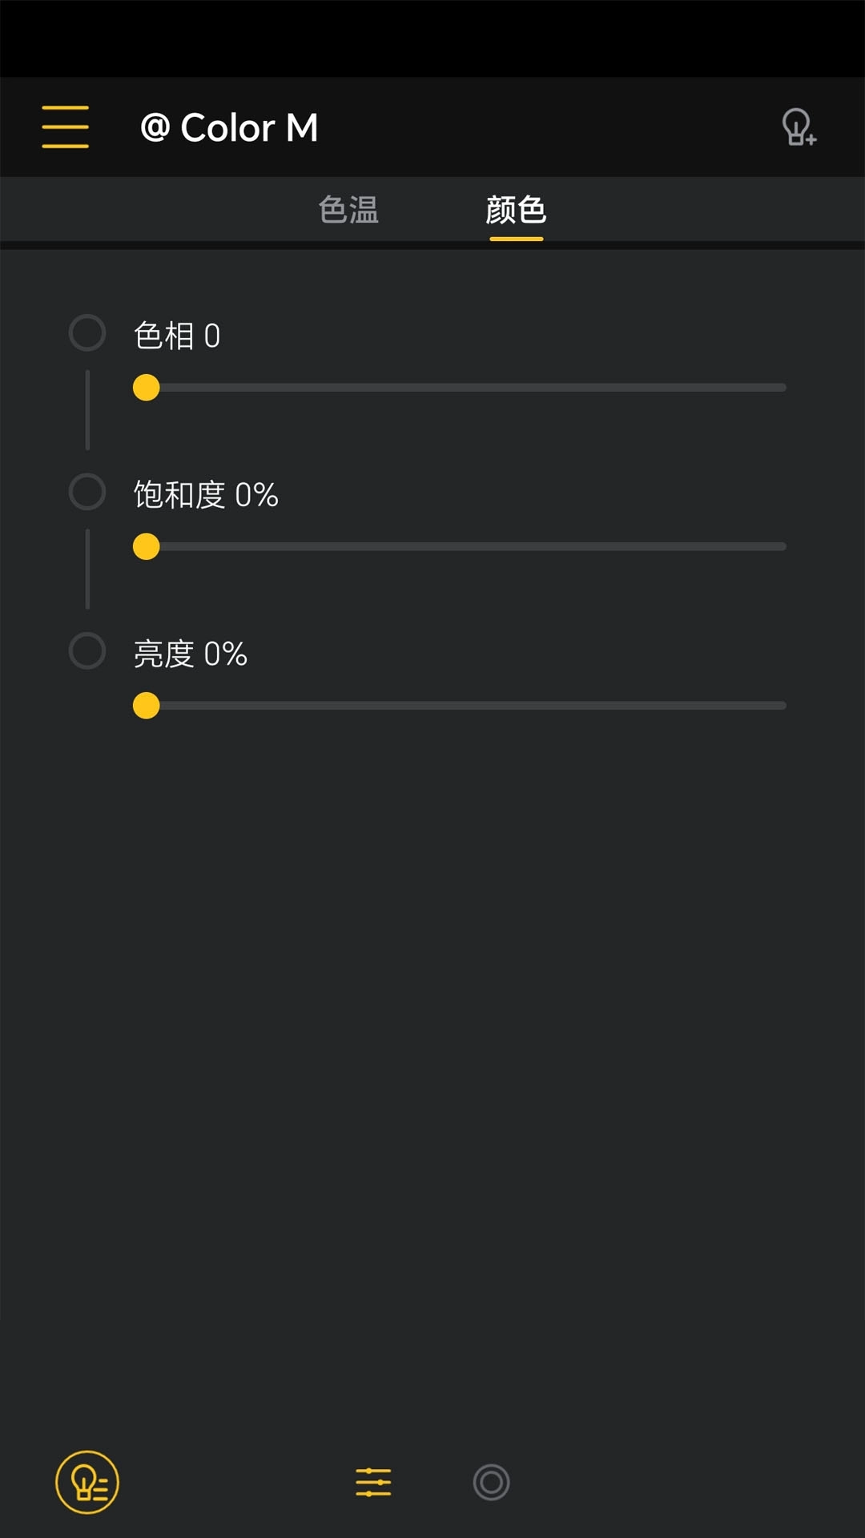Switch to the 色温 tab
The height and width of the screenshot is (1538, 865).
point(350,210)
